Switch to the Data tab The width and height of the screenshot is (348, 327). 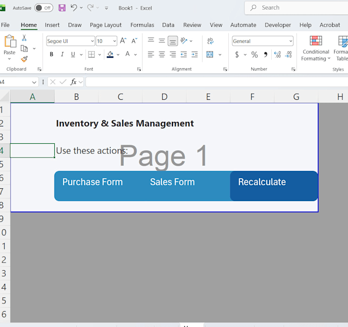(x=168, y=25)
